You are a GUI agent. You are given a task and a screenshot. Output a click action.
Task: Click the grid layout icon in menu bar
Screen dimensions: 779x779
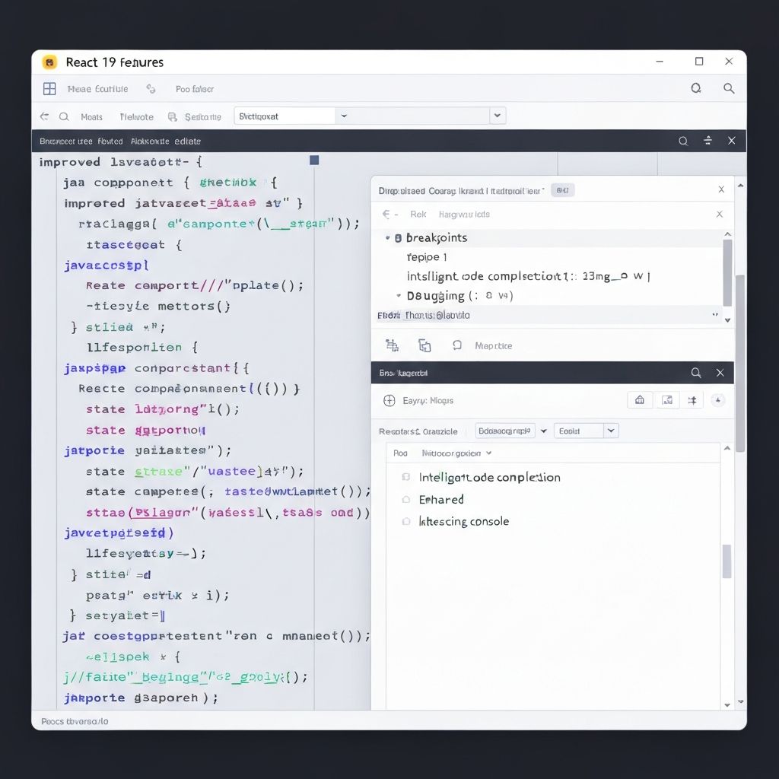pyautogui.click(x=49, y=89)
